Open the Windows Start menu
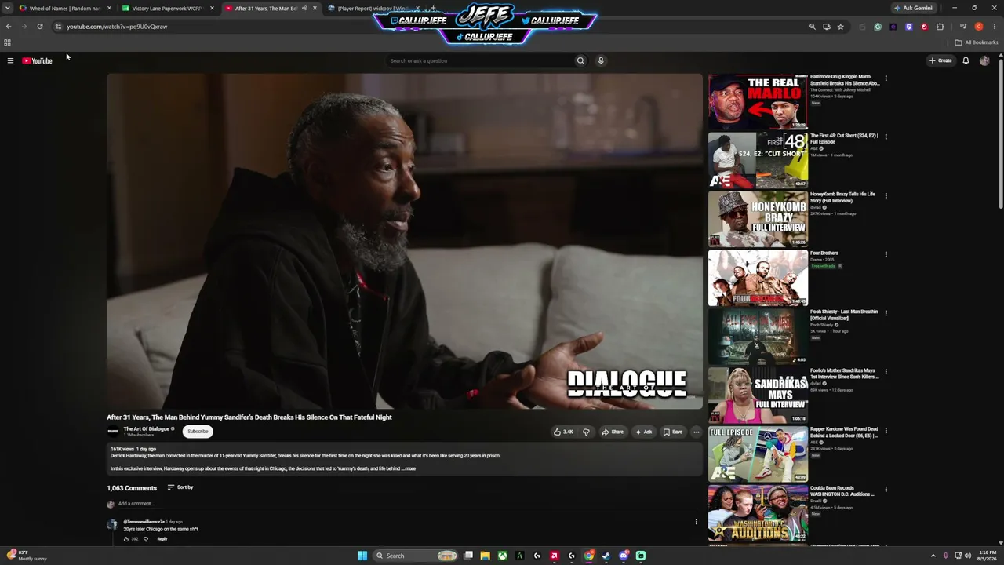The height and width of the screenshot is (565, 1004). coord(362,556)
